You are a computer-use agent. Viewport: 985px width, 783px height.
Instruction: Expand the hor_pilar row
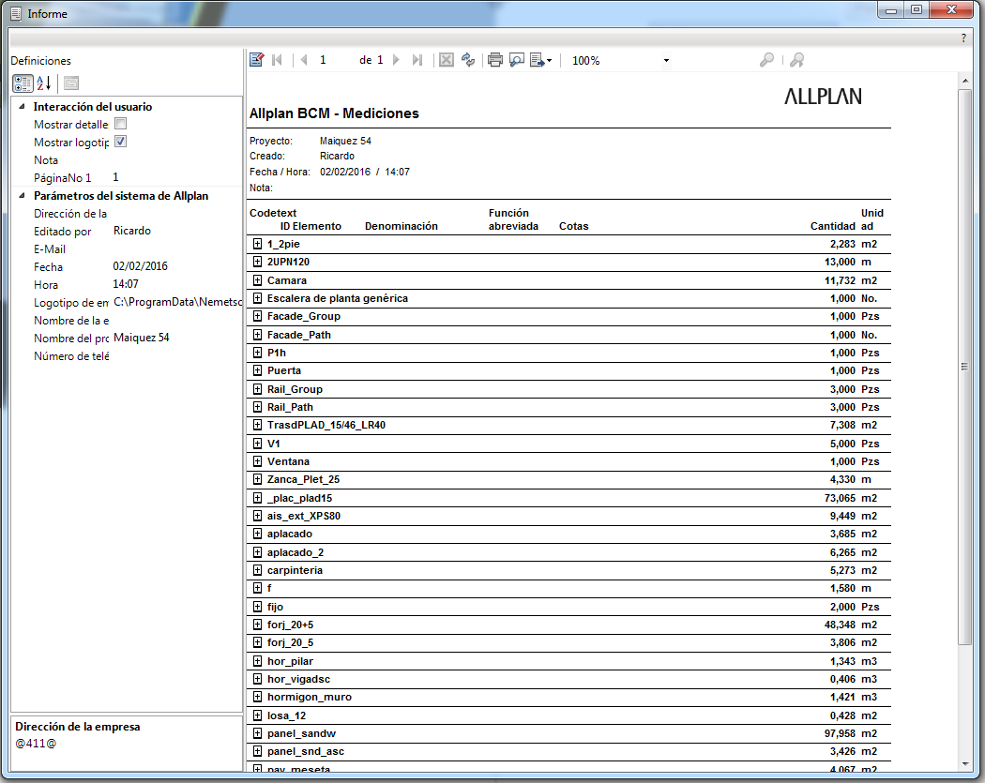[257, 660]
